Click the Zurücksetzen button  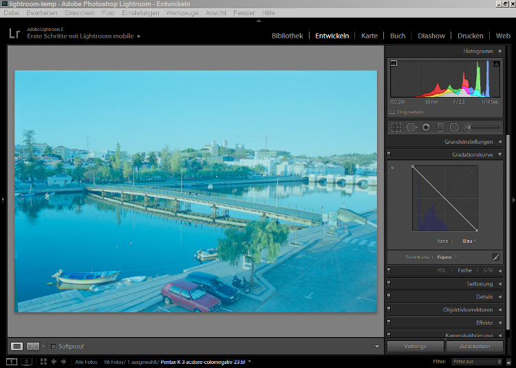pyautogui.click(x=474, y=346)
